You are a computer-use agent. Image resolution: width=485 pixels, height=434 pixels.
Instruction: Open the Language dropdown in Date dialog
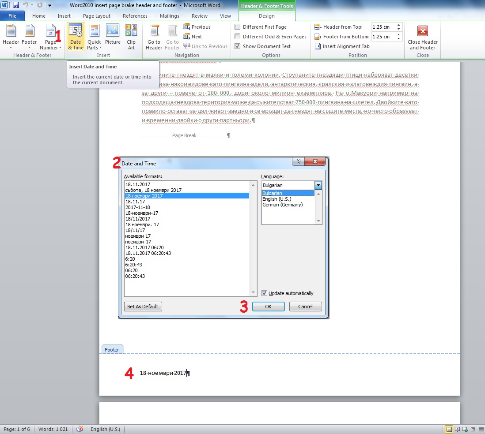click(x=318, y=185)
